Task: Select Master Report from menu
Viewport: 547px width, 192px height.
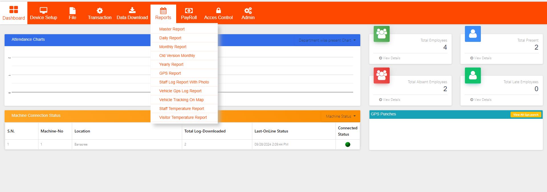Action: click(172, 29)
